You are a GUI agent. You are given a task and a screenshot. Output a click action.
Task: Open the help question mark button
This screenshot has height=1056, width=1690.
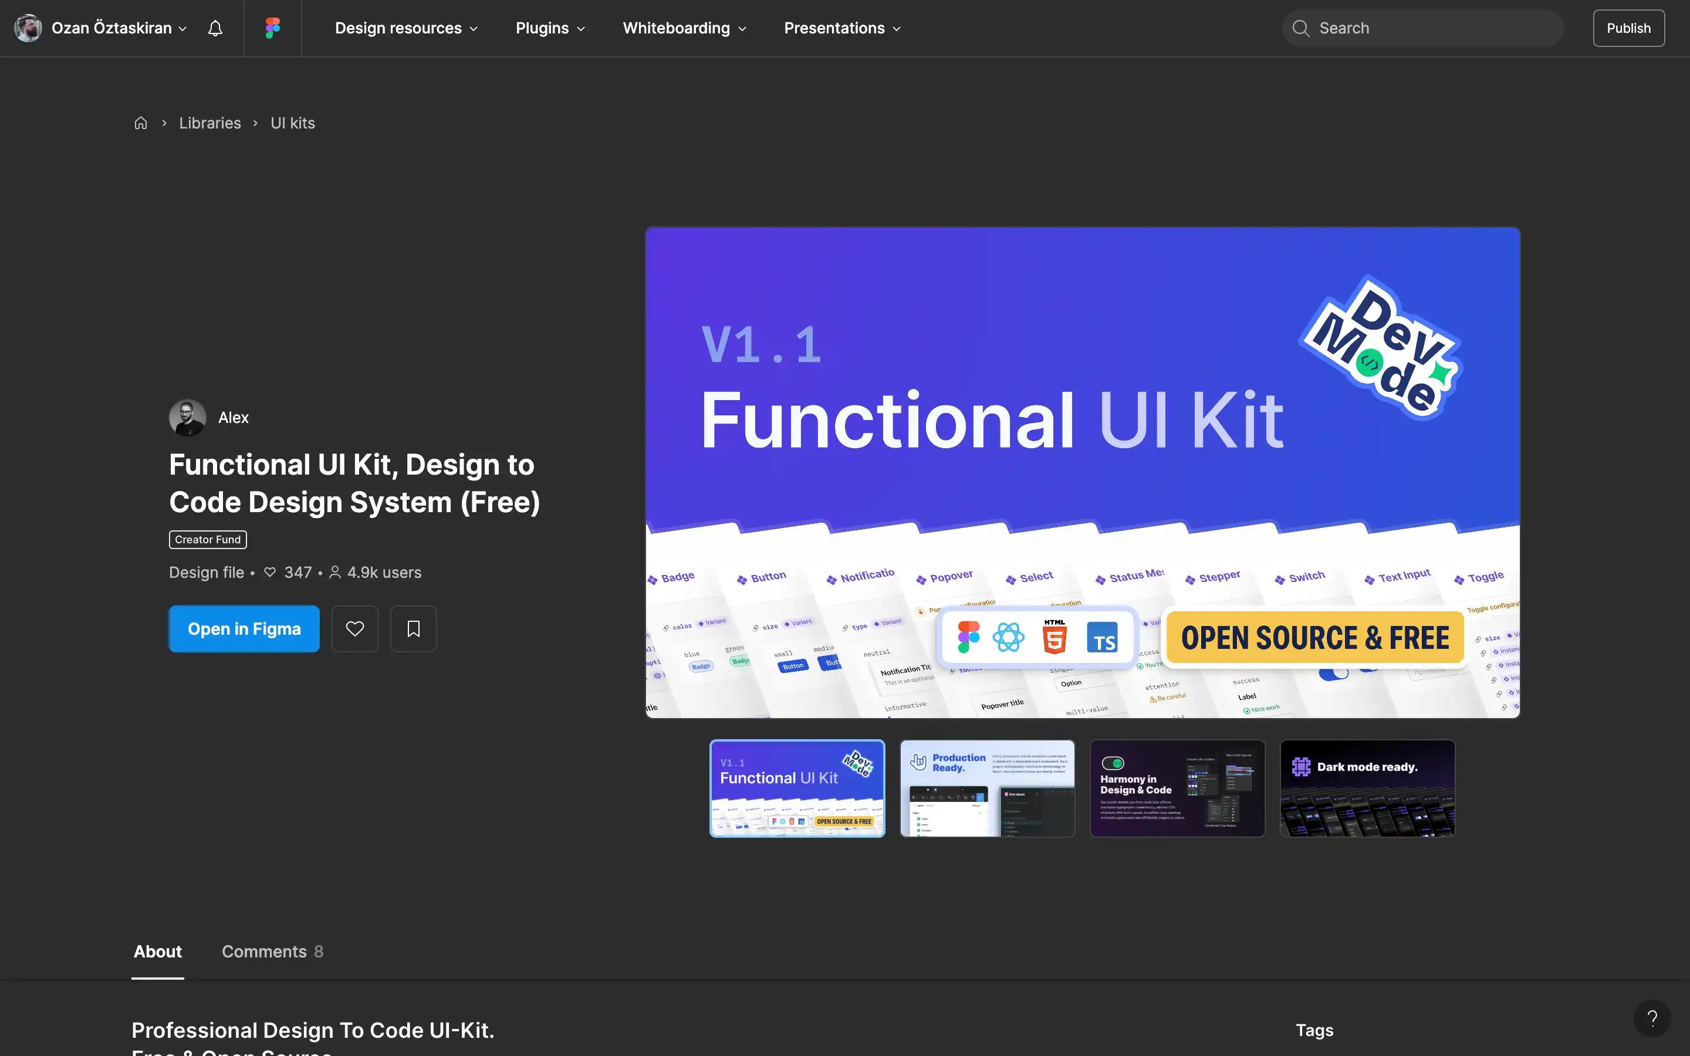click(x=1652, y=1018)
